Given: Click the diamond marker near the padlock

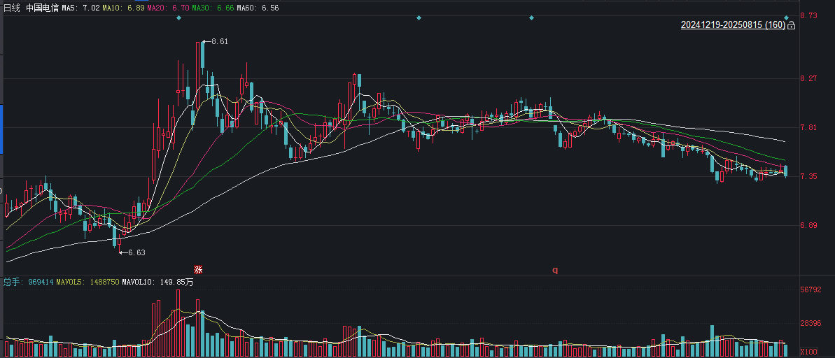Looking at the screenshot, I should (787, 18).
